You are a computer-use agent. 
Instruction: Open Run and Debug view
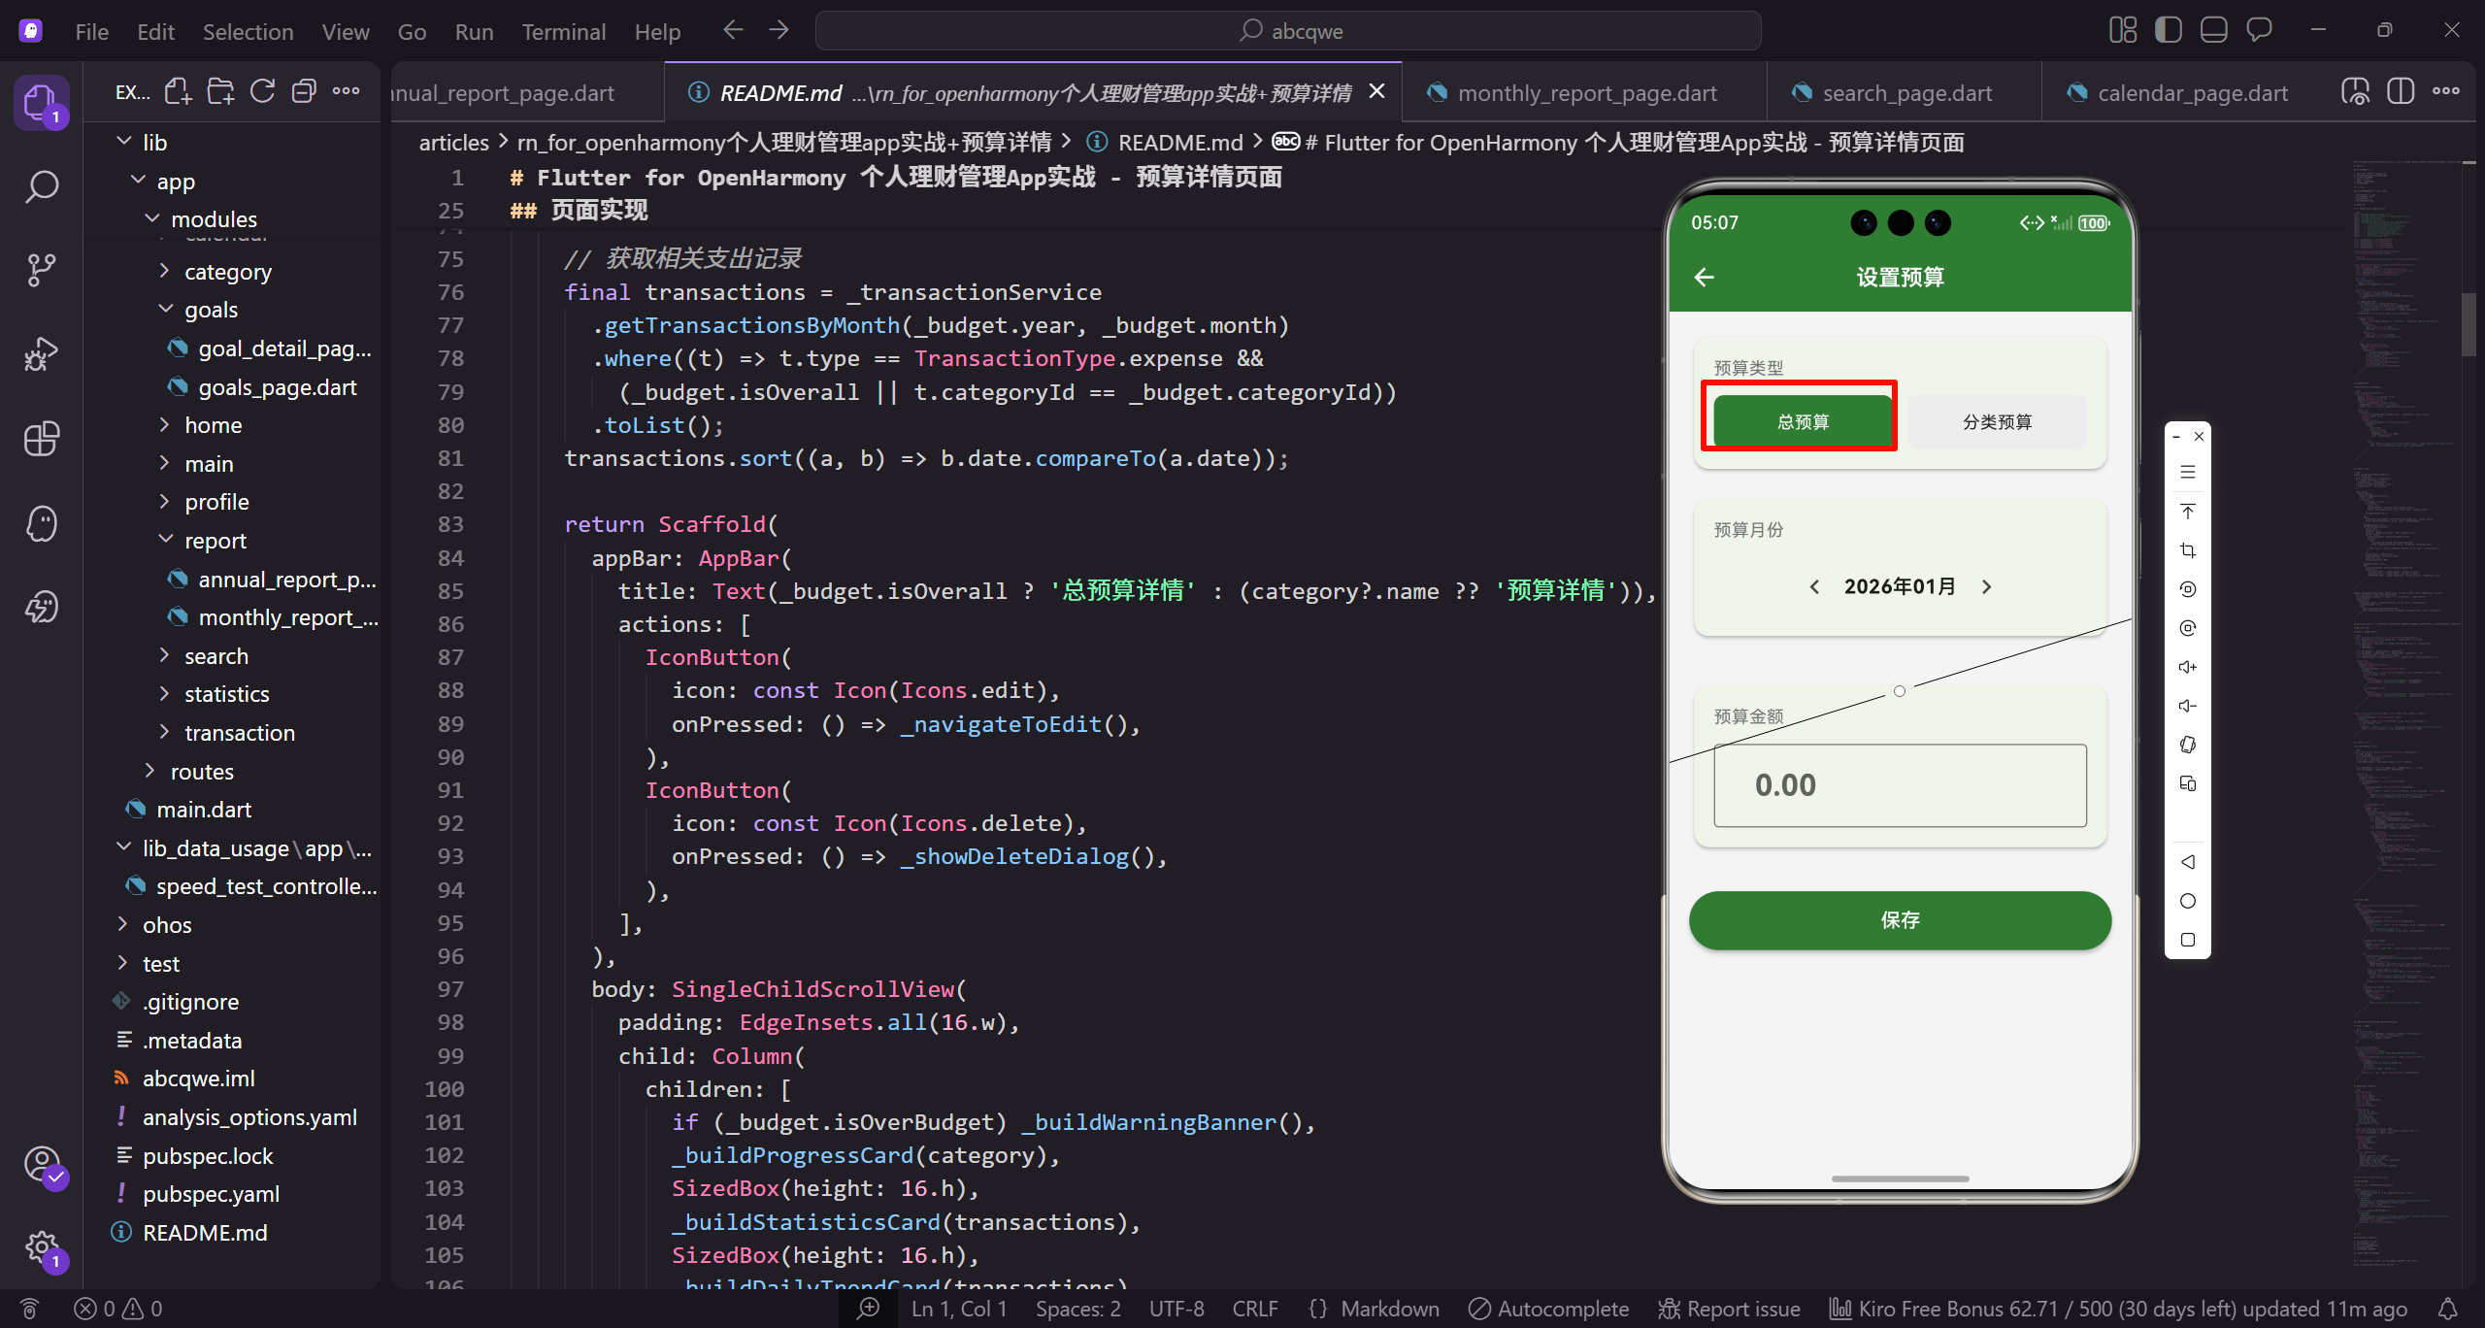(x=41, y=353)
